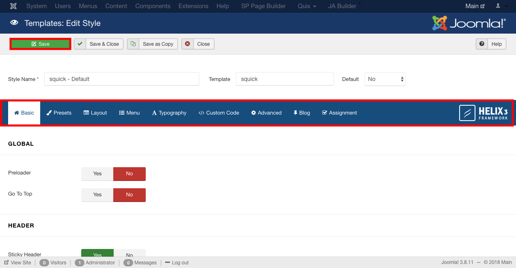Set Go To Top to No
516x268 pixels.
tap(130, 195)
